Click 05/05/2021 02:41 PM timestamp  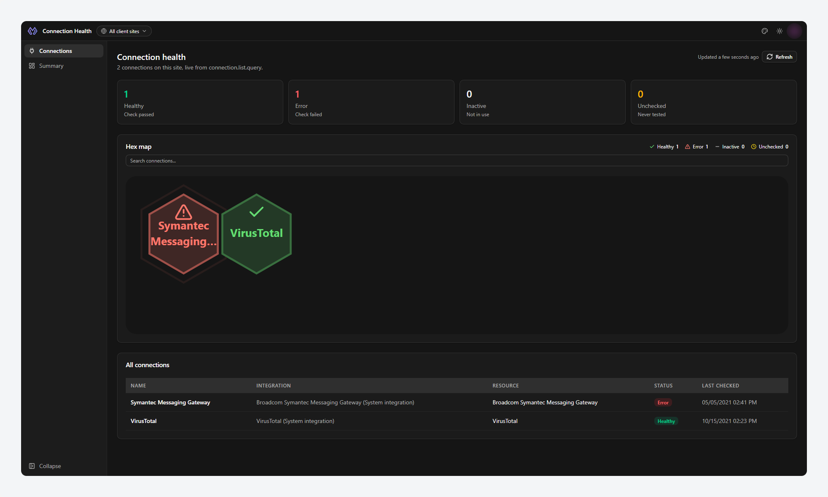click(x=729, y=402)
